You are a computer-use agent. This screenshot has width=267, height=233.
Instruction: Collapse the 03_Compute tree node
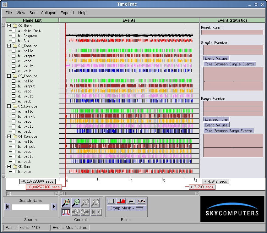tap(9, 106)
